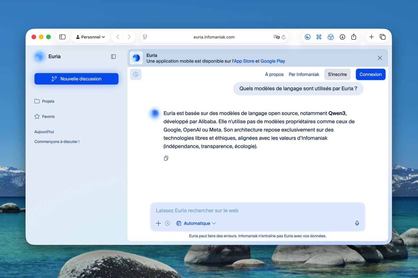Collapse the Euria sidebar panel

[113, 56]
